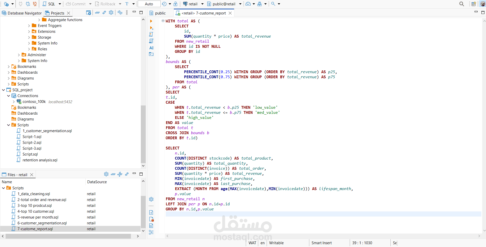Image resolution: width=486 pixels, height=247 pixels.
Task: Open the transaction mode Auto combo box
Action: coord(149,4)
